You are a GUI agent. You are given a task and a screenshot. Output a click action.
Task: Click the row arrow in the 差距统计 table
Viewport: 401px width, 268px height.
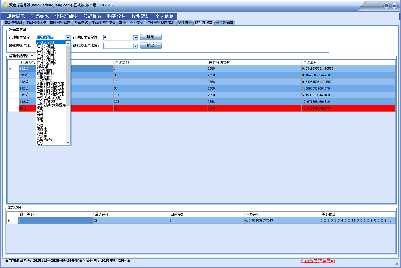[9, 221]
